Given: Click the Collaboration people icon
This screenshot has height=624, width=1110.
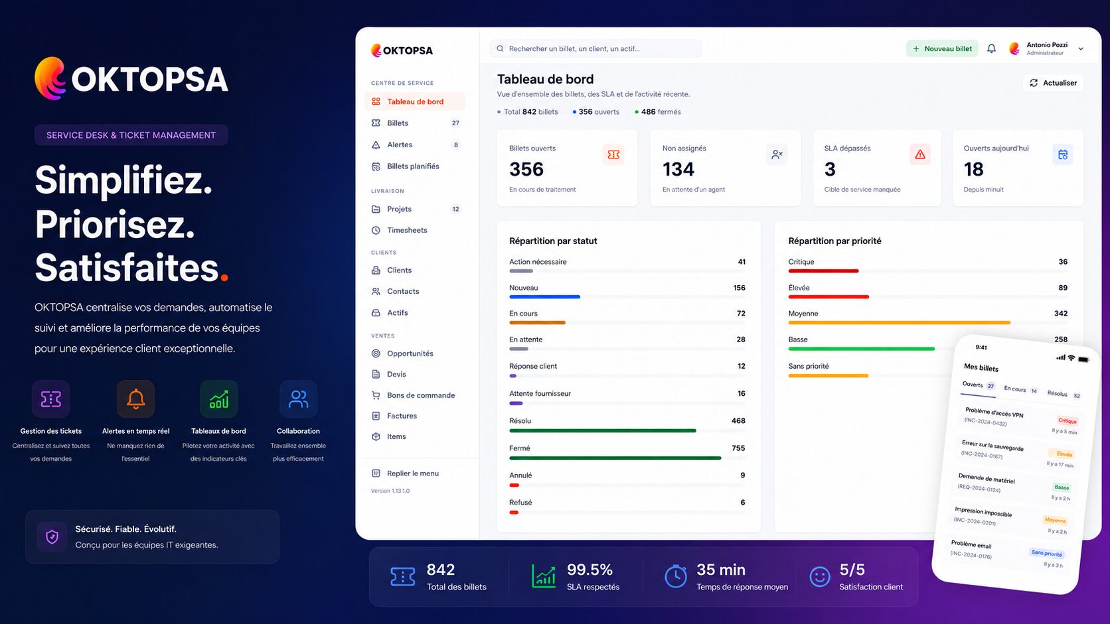Looking at the screenshot, I should [x=298, y=399].
